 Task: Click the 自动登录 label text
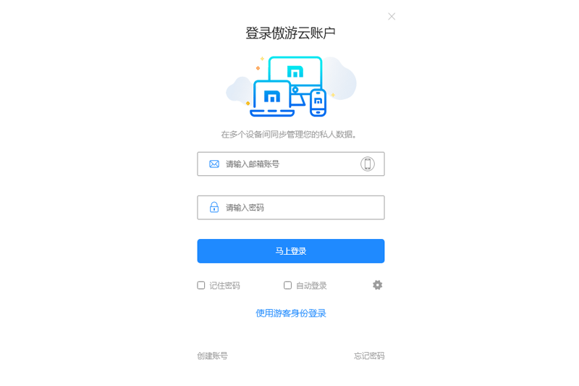pyautogui.click(x=311, y=285)
